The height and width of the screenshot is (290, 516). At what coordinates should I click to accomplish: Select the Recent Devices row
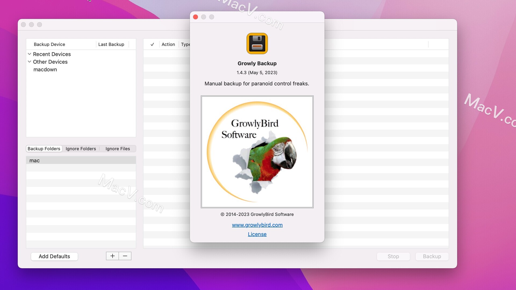click(x=81, y=54)
